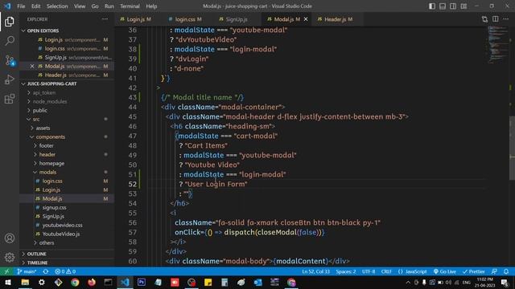This screenshot has height=289, width=515.
Task: Click Go Live in status bar
Action: 445,271
